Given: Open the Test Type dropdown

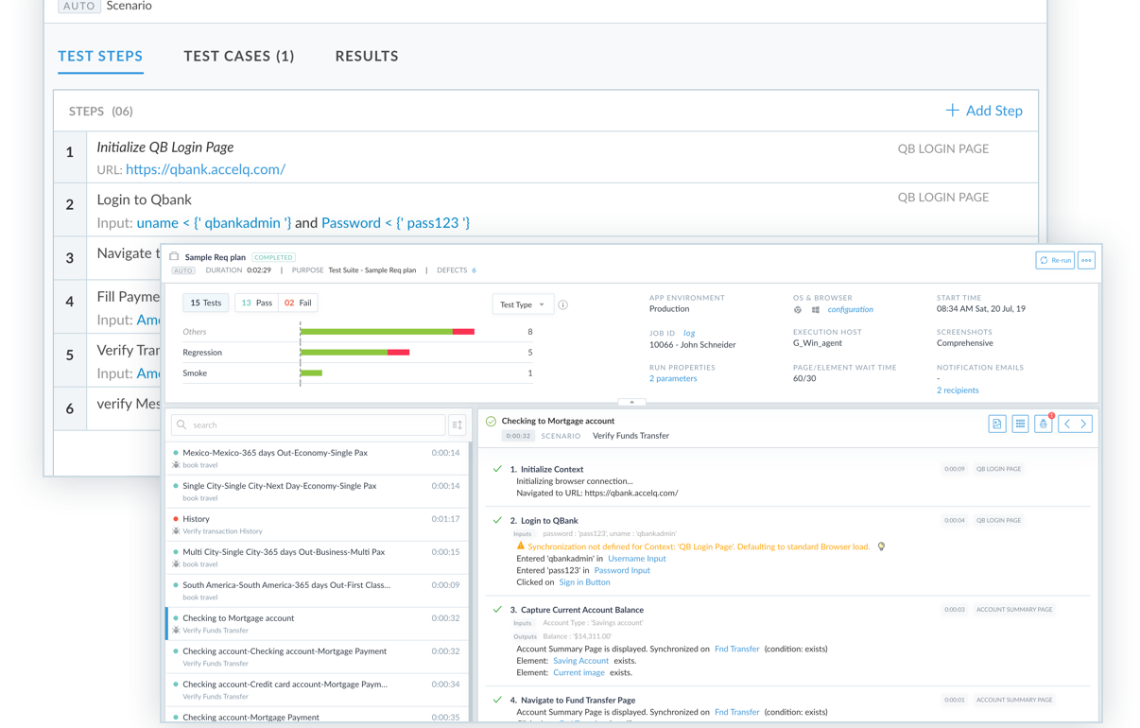Looking at the screenshot, I should pyautogui.click(x=522, y=304).
